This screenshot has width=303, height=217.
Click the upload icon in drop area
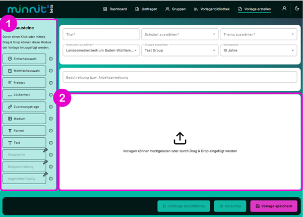click(180, 138)
